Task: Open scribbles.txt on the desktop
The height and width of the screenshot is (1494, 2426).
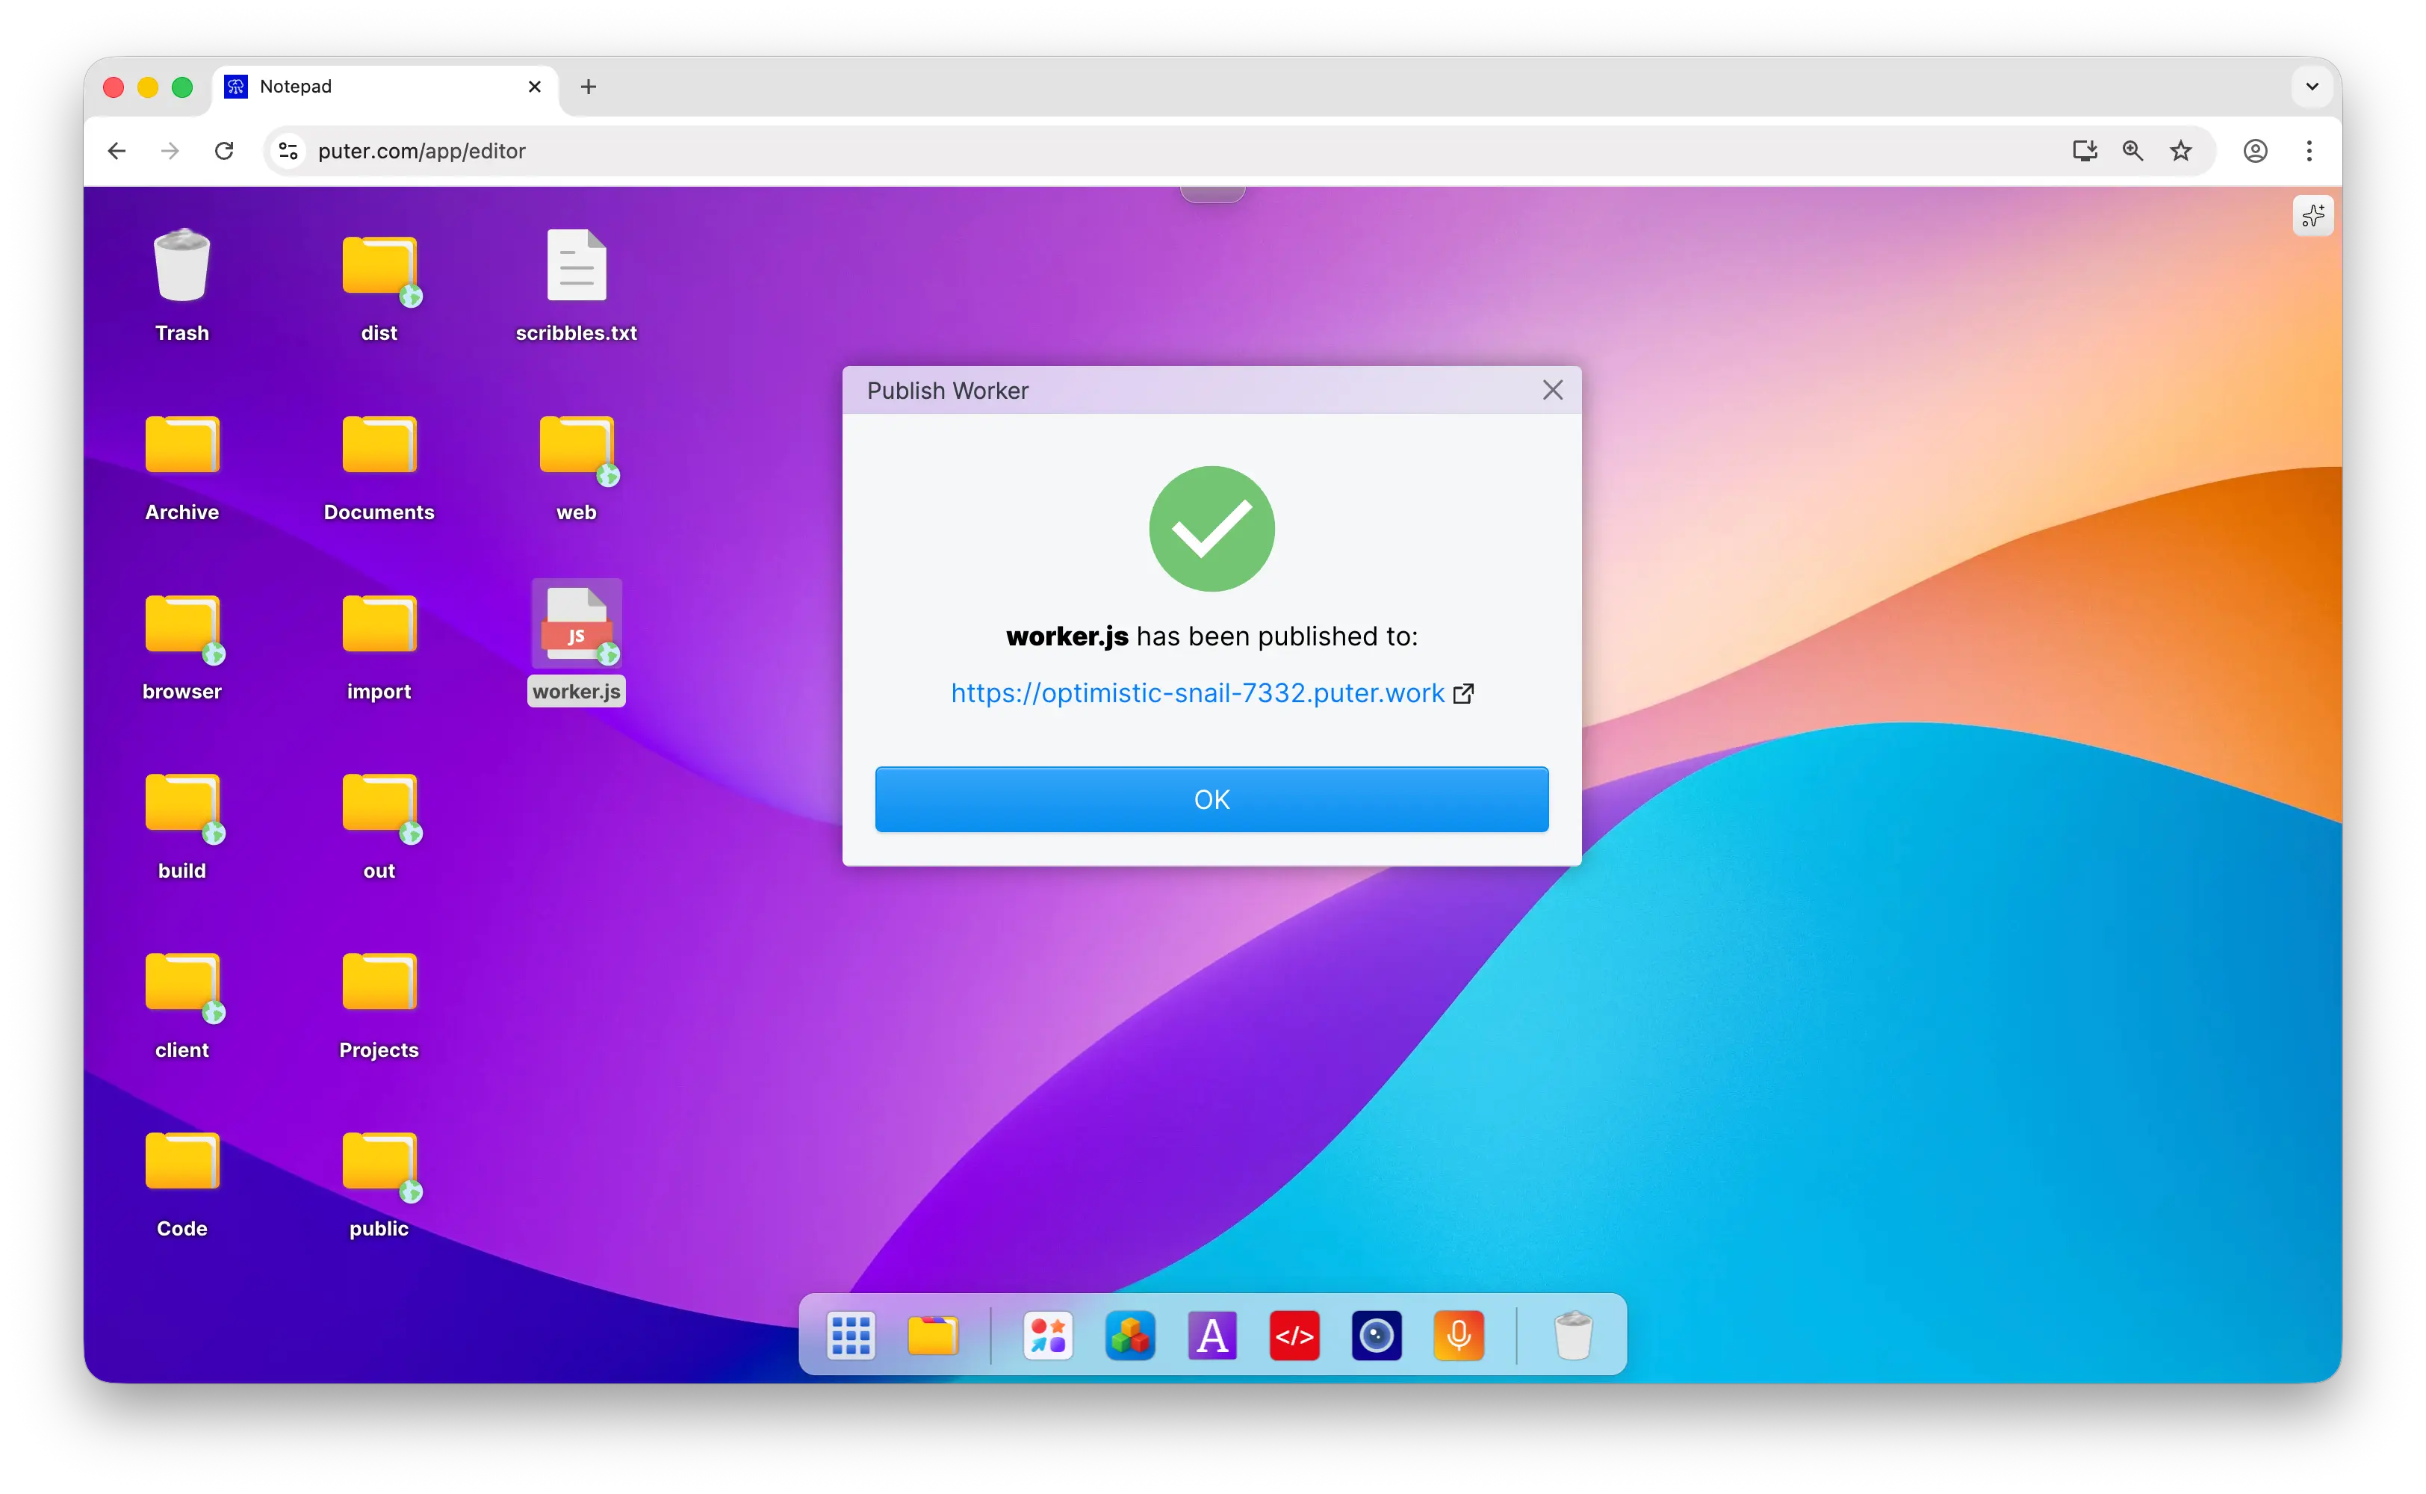Action: coord(576,264)
